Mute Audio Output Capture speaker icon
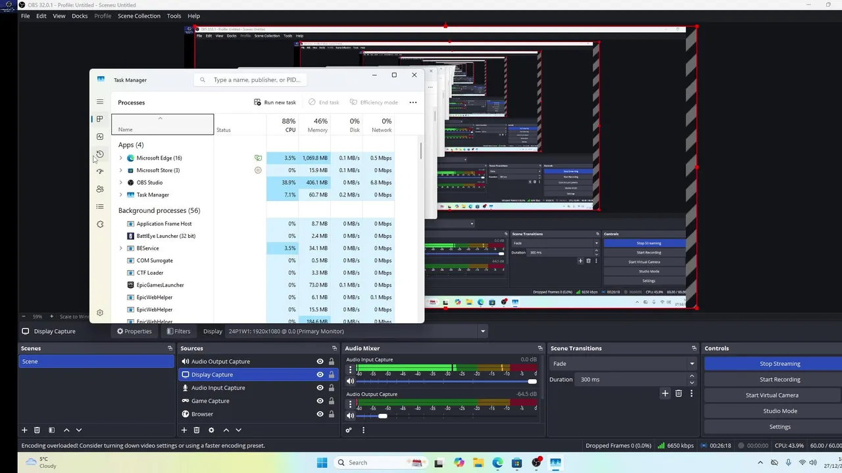This screenshot has height=473, width=842. tap(351, 415)
